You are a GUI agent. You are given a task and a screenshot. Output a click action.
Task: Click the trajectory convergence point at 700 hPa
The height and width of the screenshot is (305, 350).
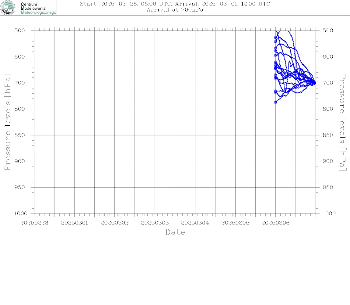click(314, 83)
